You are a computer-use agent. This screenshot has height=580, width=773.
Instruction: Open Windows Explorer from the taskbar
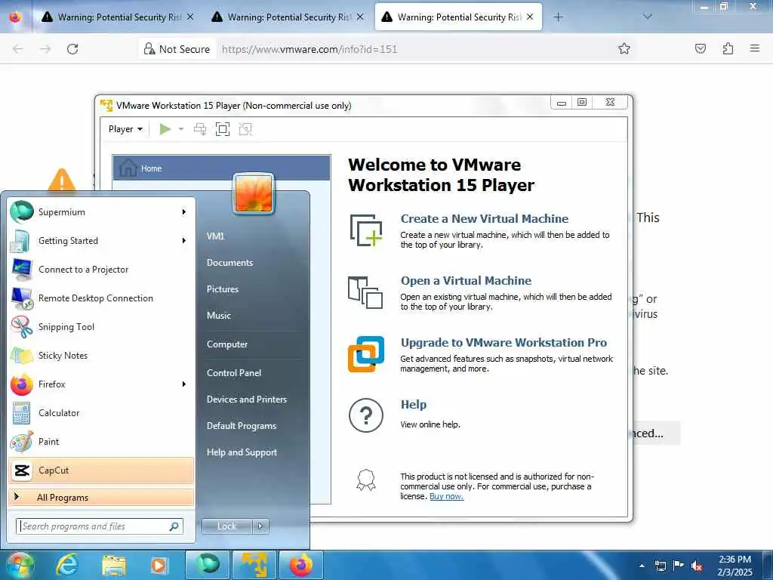[114, 565]
